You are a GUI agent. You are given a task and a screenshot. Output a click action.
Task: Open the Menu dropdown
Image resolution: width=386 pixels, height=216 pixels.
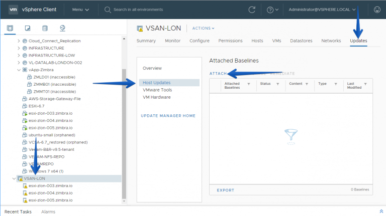tap(80, 10)
